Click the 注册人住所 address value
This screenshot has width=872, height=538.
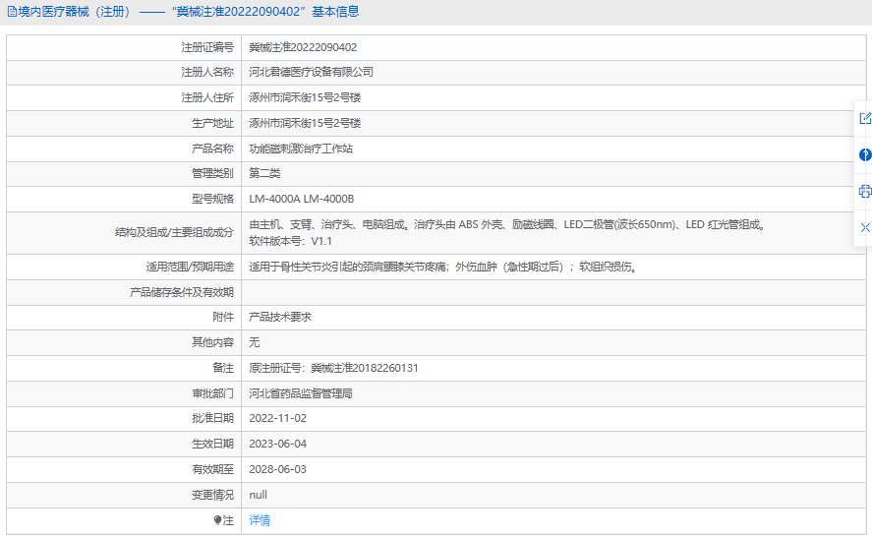[x=305, y=97]
